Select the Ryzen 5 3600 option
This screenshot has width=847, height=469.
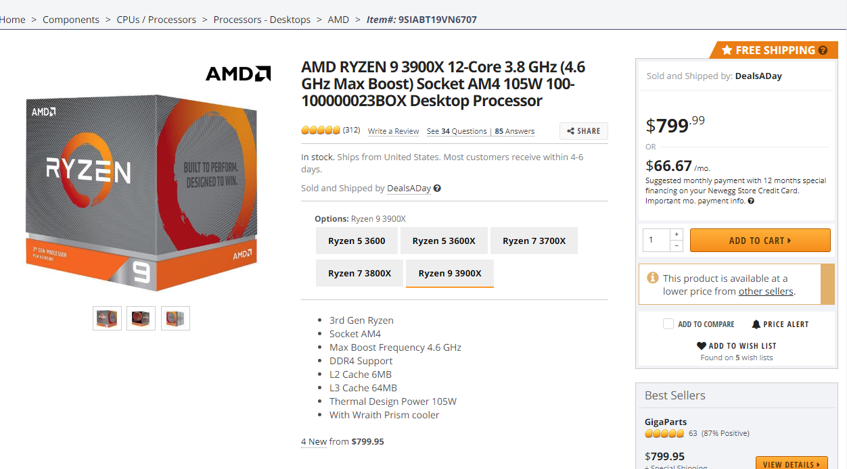357,241
